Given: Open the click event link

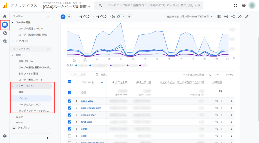Looking at the screenshot, I should tap(84, 136).
